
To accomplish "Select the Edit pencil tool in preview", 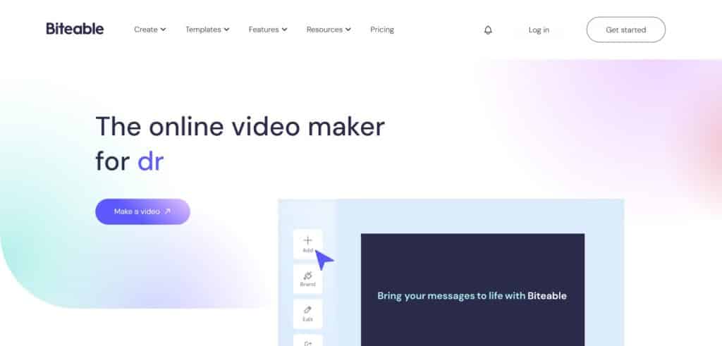I will pyautogui.click(x=307, y=314).
